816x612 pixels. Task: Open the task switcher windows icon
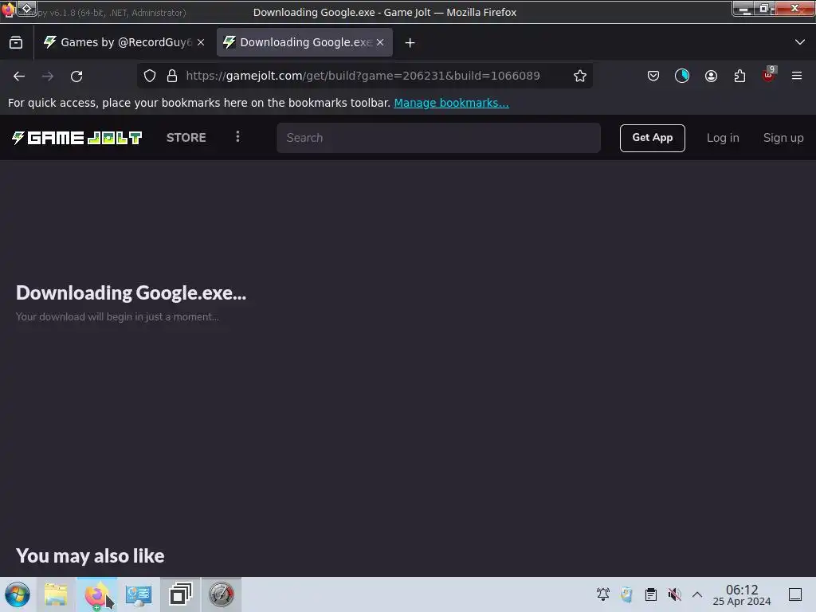[x=180, y=594]
